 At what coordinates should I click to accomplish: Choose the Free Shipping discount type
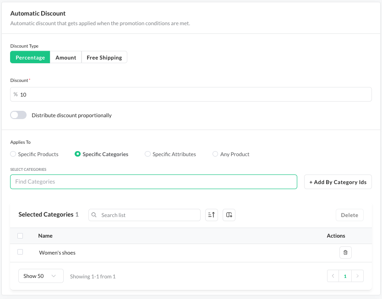[x=104, y=57]
